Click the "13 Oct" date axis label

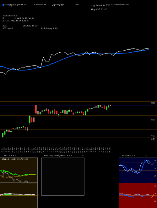point(3,150)
